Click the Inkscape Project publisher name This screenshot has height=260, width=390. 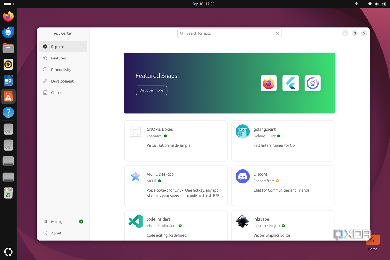[x=267, y=226]
